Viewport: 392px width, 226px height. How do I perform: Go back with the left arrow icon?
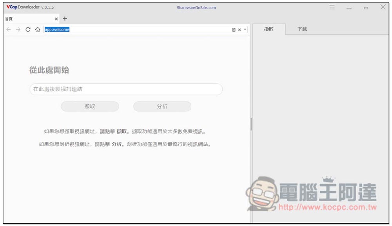pos(9,29)
